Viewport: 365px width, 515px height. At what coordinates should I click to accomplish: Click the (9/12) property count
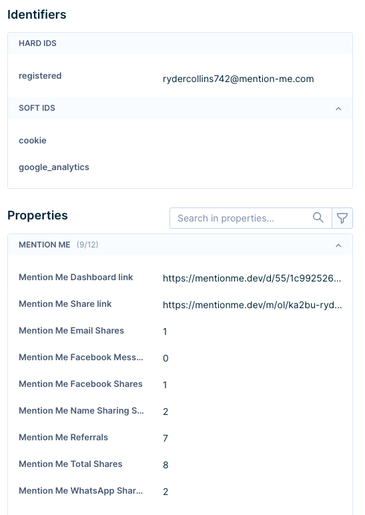87,245
